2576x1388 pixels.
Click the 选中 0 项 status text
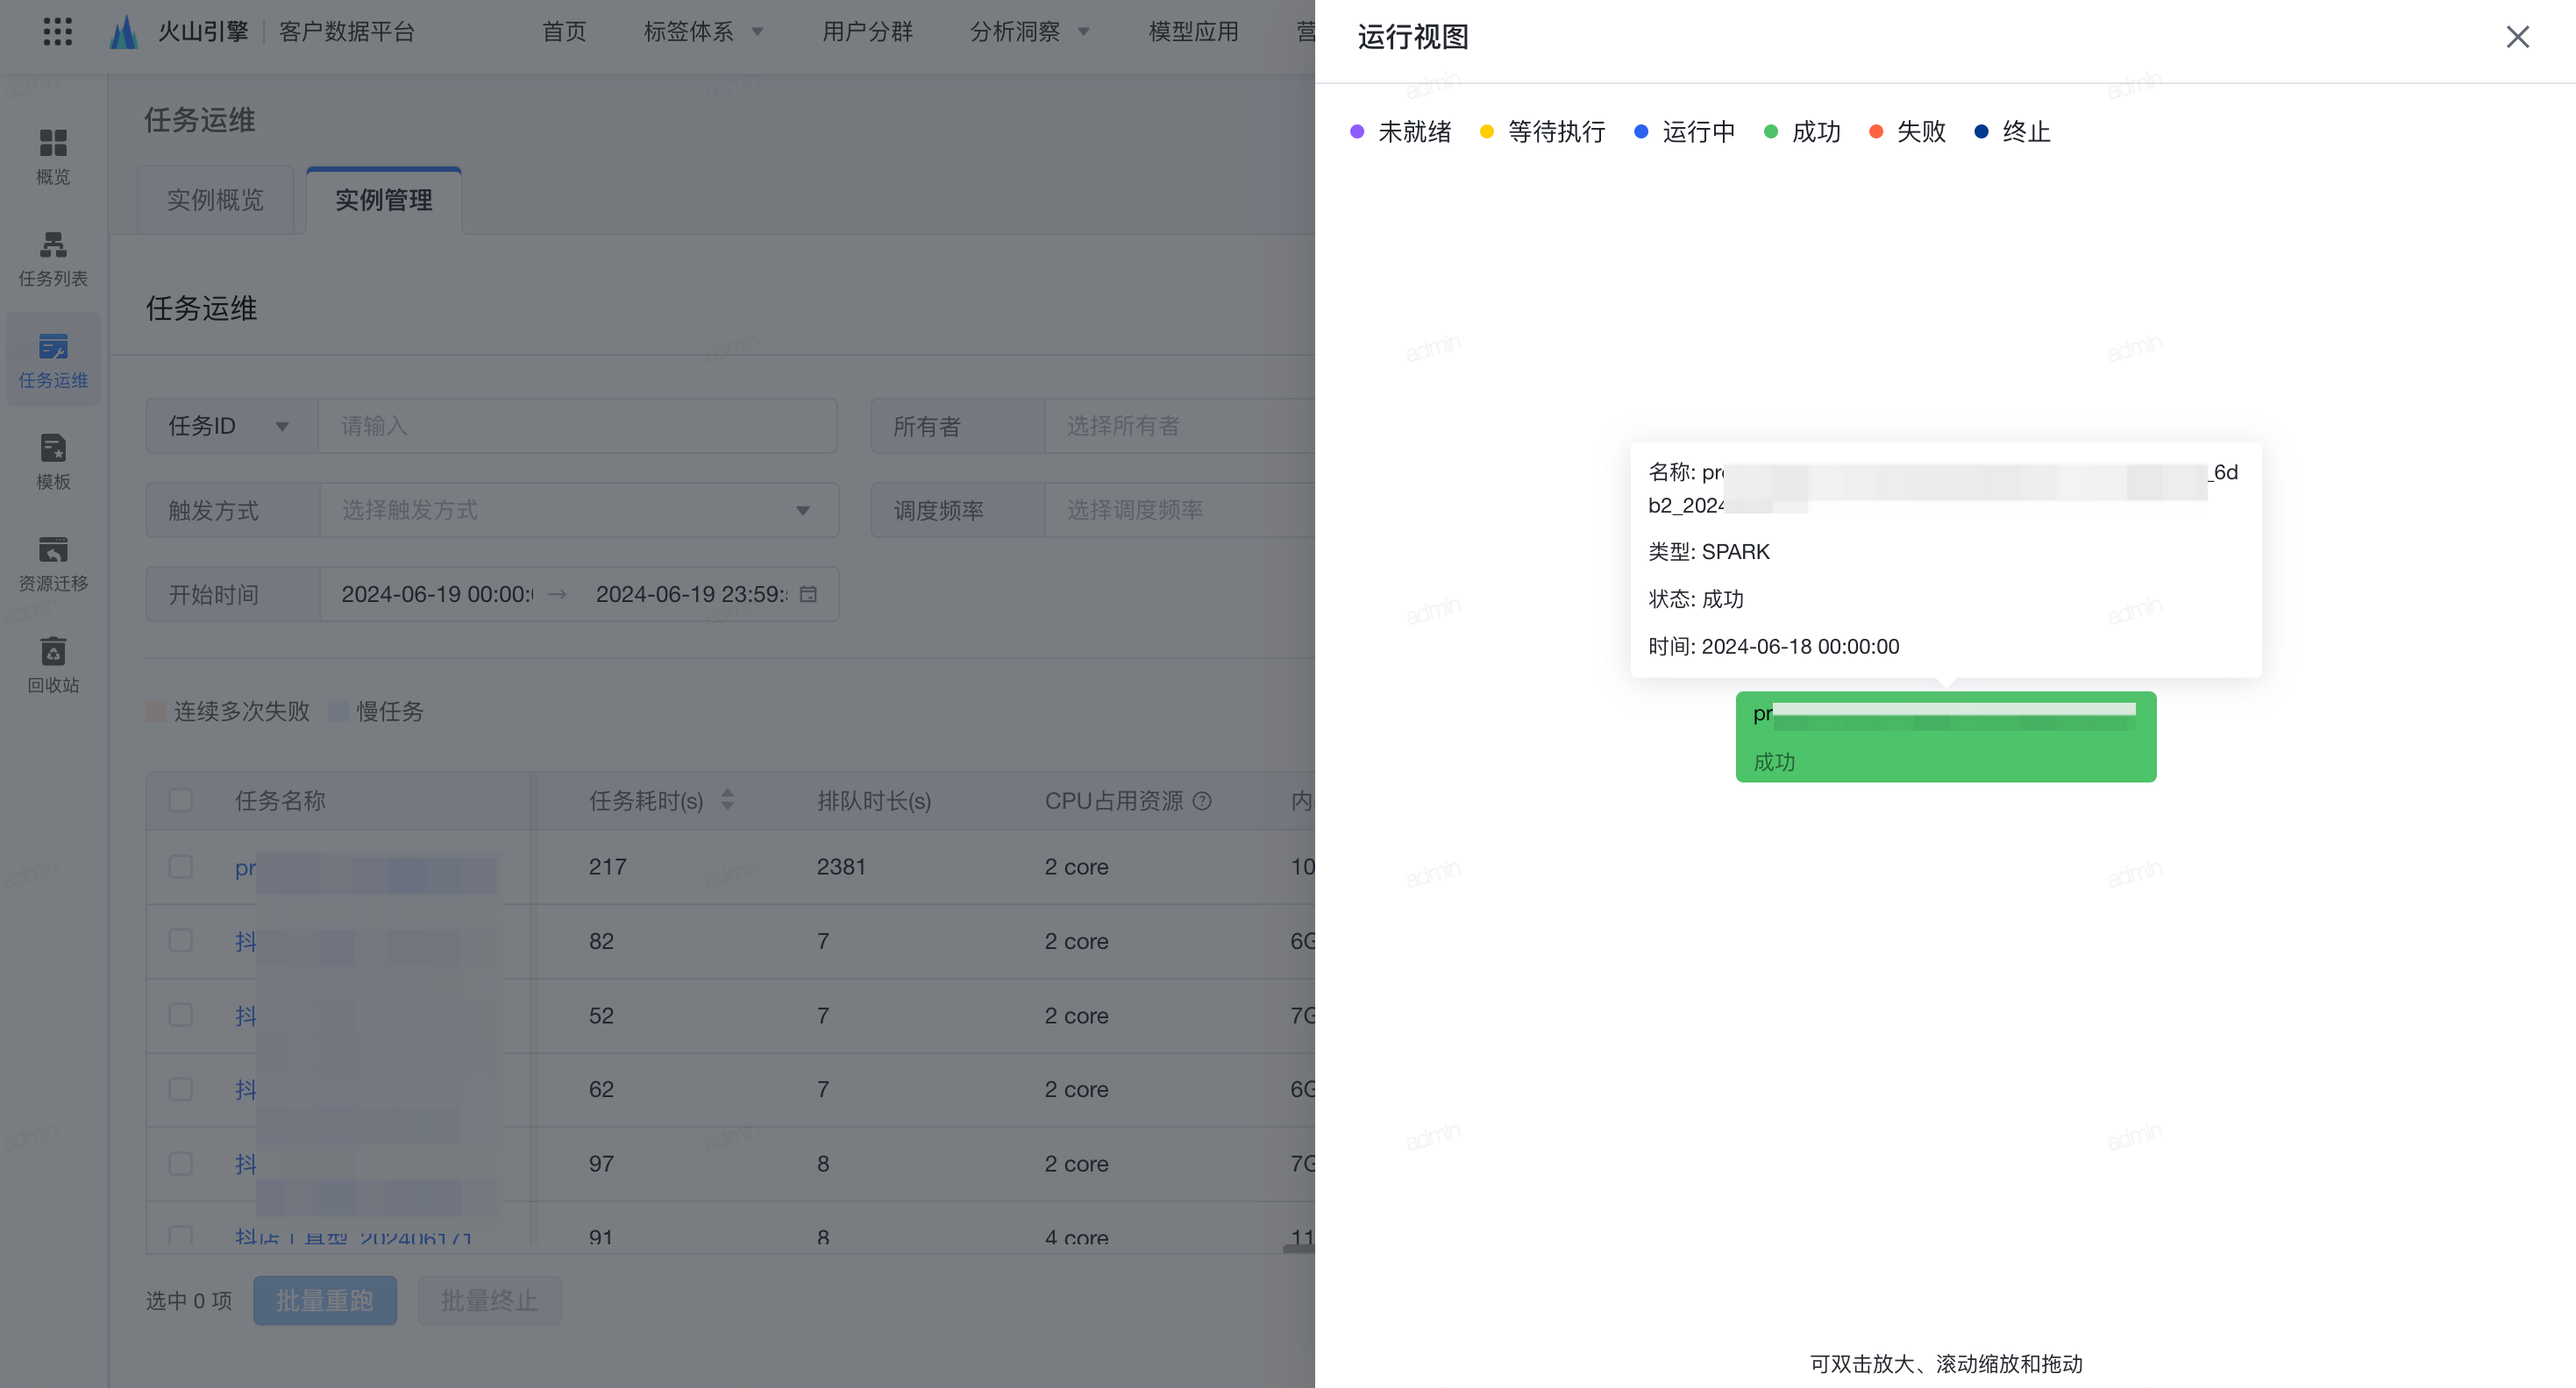(189, 1301)
